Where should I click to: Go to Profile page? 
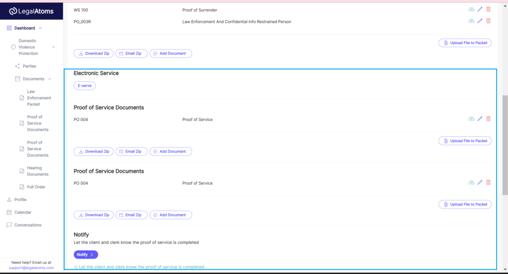point(20,200)
